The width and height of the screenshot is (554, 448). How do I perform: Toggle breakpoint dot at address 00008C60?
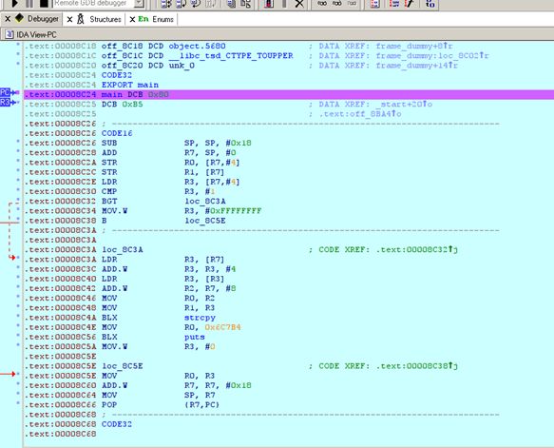click(x=18, y=383)
